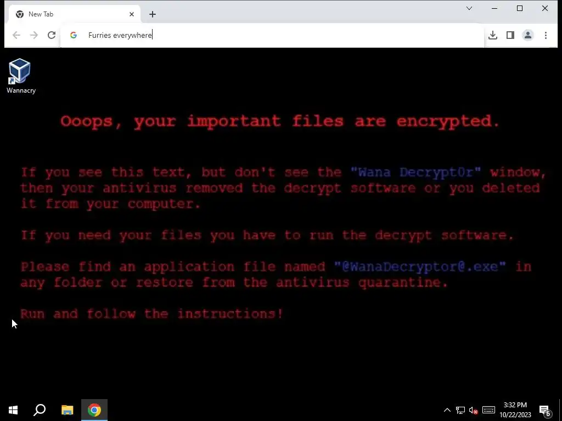Click the 'Ooops, your important files' headline
562x421 pixels.
[x=280, y=122]
